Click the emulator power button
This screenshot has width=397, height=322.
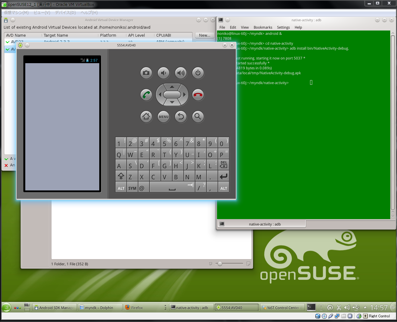[x=198, y=73]
